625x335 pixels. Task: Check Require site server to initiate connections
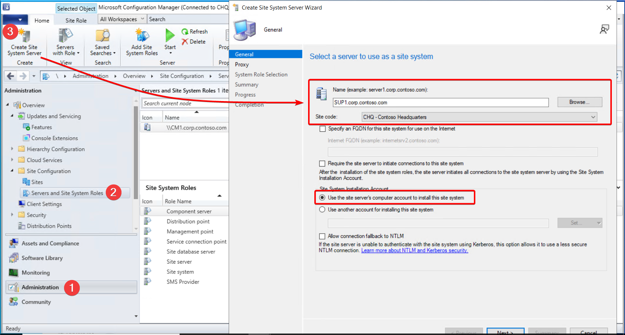pyautogui.click(x=322, y=164)
